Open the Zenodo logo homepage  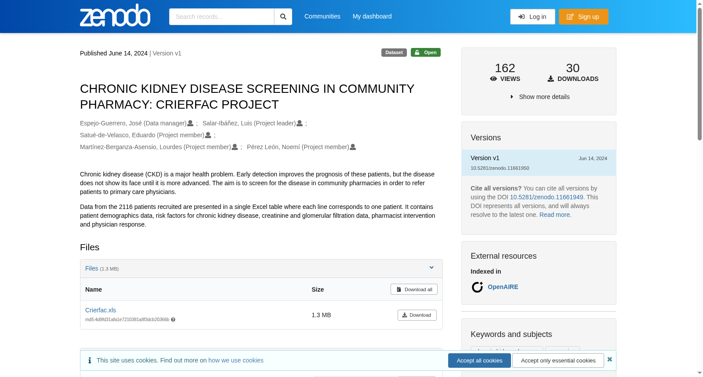[x=115, y=15]
